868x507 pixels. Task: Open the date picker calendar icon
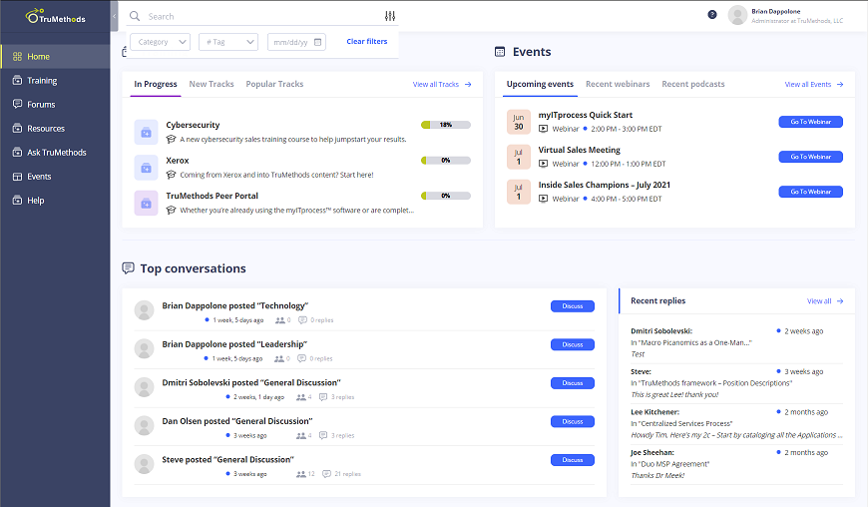click(317, 42)
